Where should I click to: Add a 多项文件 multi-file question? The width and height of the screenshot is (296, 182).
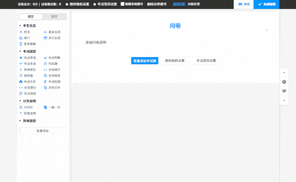click(x=52, y=88)
